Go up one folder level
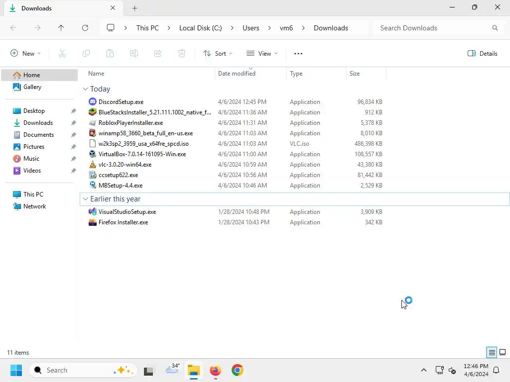This screenshot has width=510, height=382. [61, 28]
